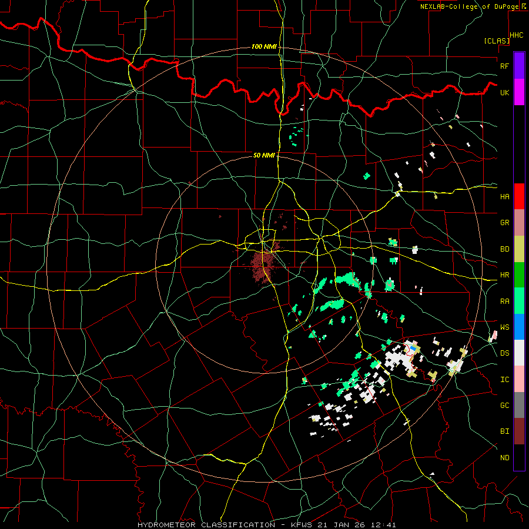Click the UK magenta legend swatch

(x=519, y=92)
